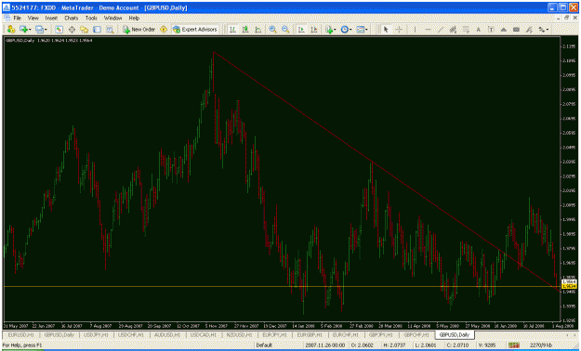Switch to the EURGBP,H1 chart tab
Screen dimensions: 581x351
click(310, 334)
